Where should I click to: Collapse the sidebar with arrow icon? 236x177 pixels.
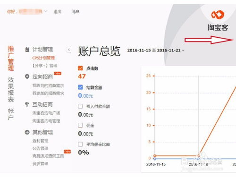(x=69, y=50)
